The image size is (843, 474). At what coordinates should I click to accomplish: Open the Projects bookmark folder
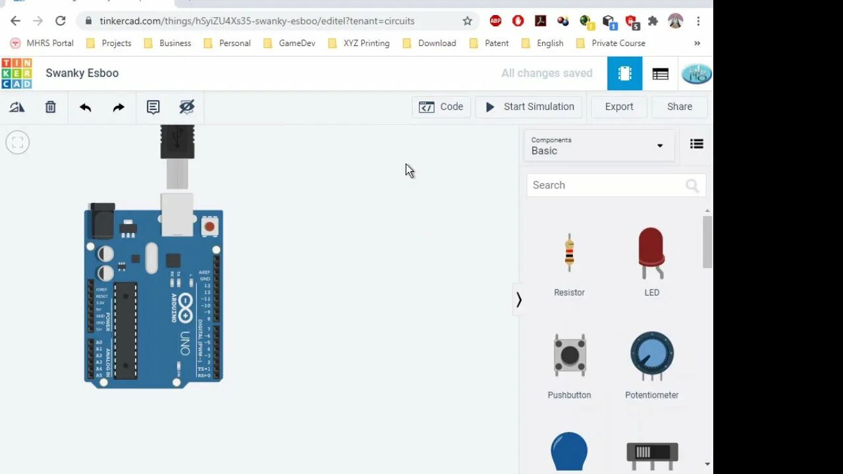point(109,43)
